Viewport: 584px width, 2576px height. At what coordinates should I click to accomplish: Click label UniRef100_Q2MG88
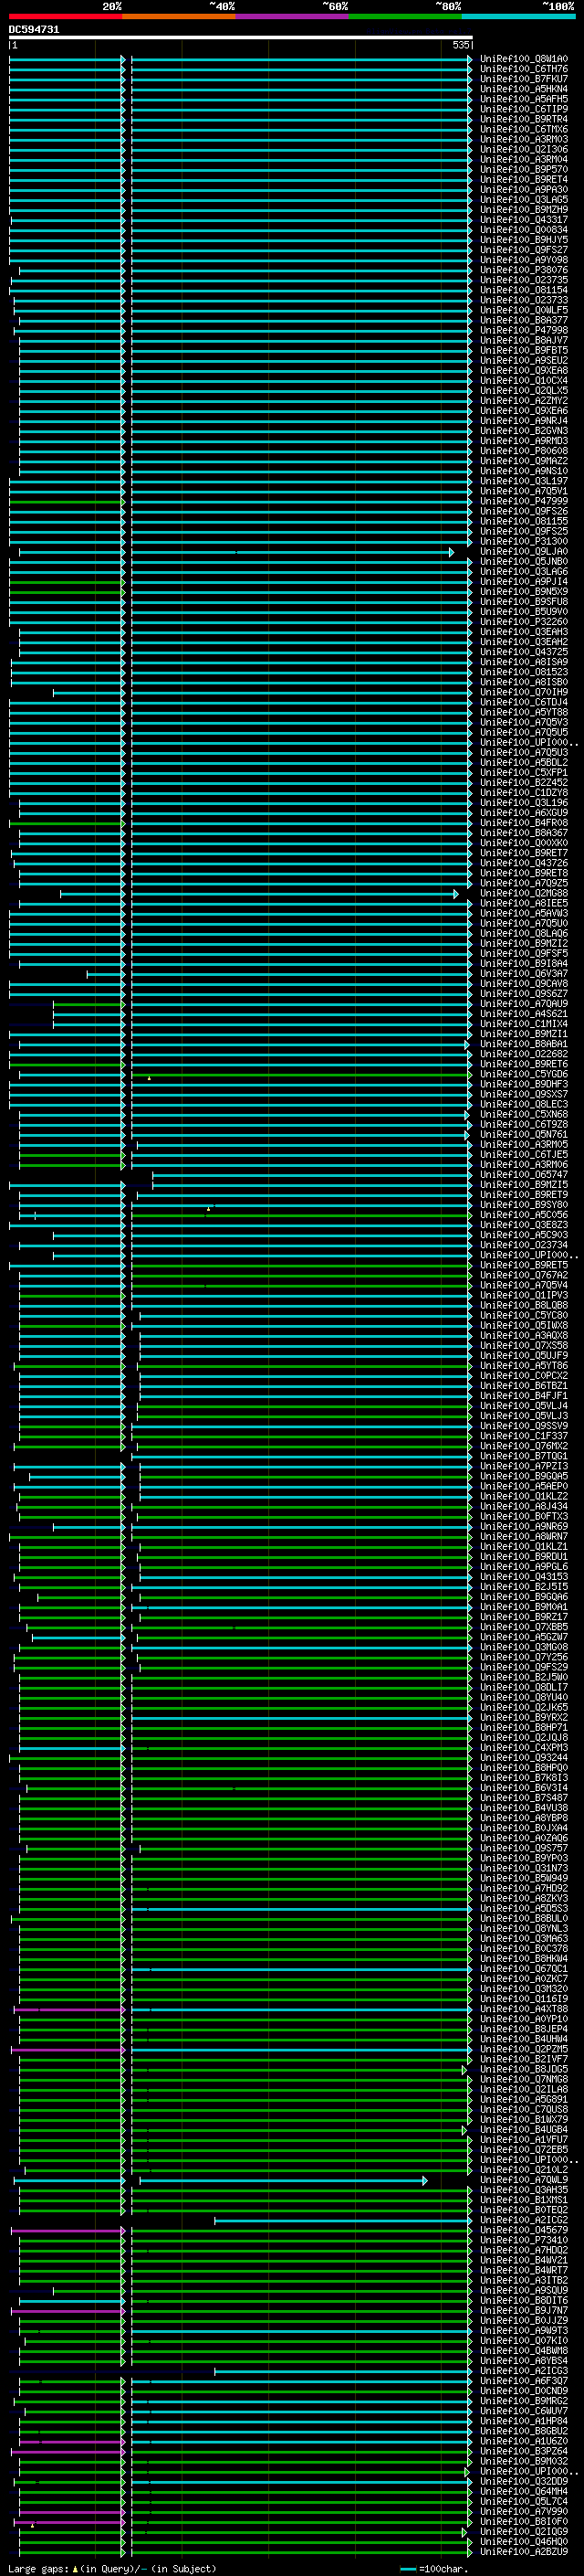(524, 893)
